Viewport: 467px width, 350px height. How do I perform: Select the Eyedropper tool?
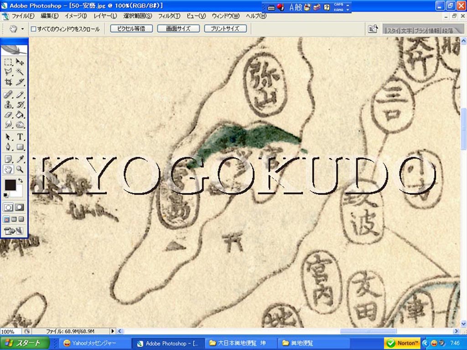(20, 159)
